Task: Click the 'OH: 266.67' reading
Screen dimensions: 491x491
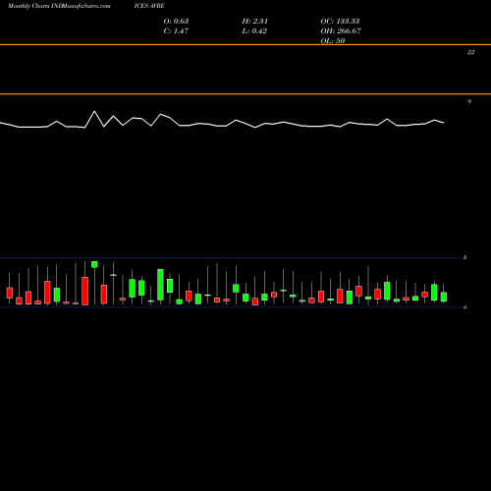Action: click(341, 30)
